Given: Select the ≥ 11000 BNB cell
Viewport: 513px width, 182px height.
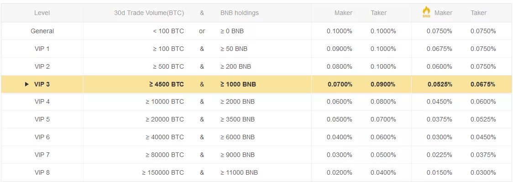Looking at the screenshot, I should click(239, 172).
